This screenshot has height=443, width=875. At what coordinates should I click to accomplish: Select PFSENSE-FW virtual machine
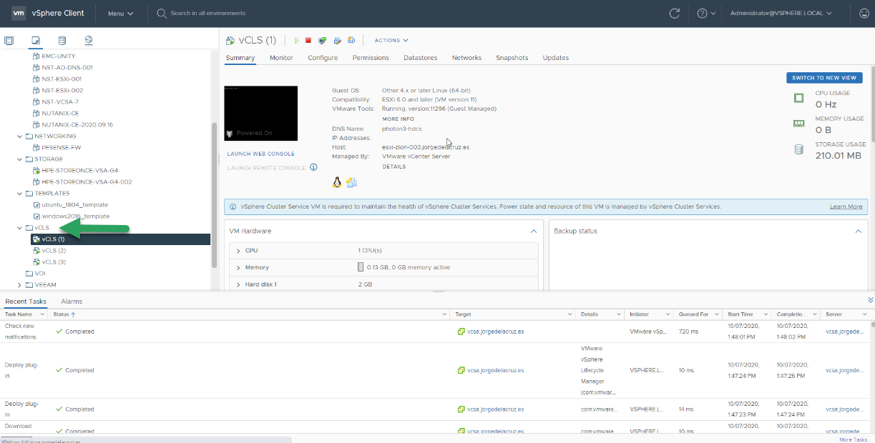(x=62, y=148)
